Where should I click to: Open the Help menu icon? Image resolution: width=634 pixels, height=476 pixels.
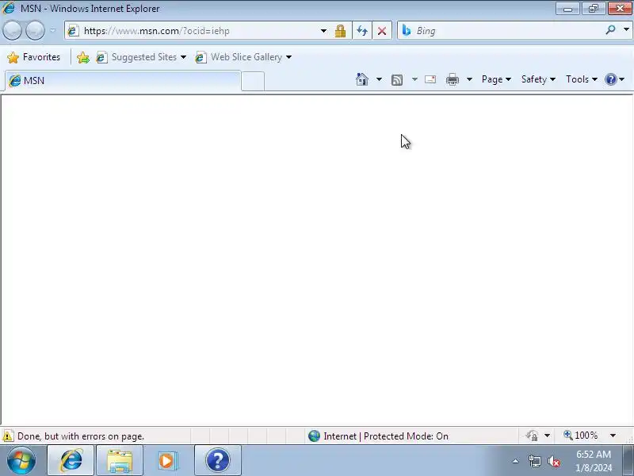click(x=615, y=79)
